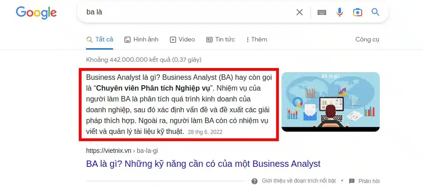
Task: Click the Phản hồi feedback link
Action: [369, 181]
